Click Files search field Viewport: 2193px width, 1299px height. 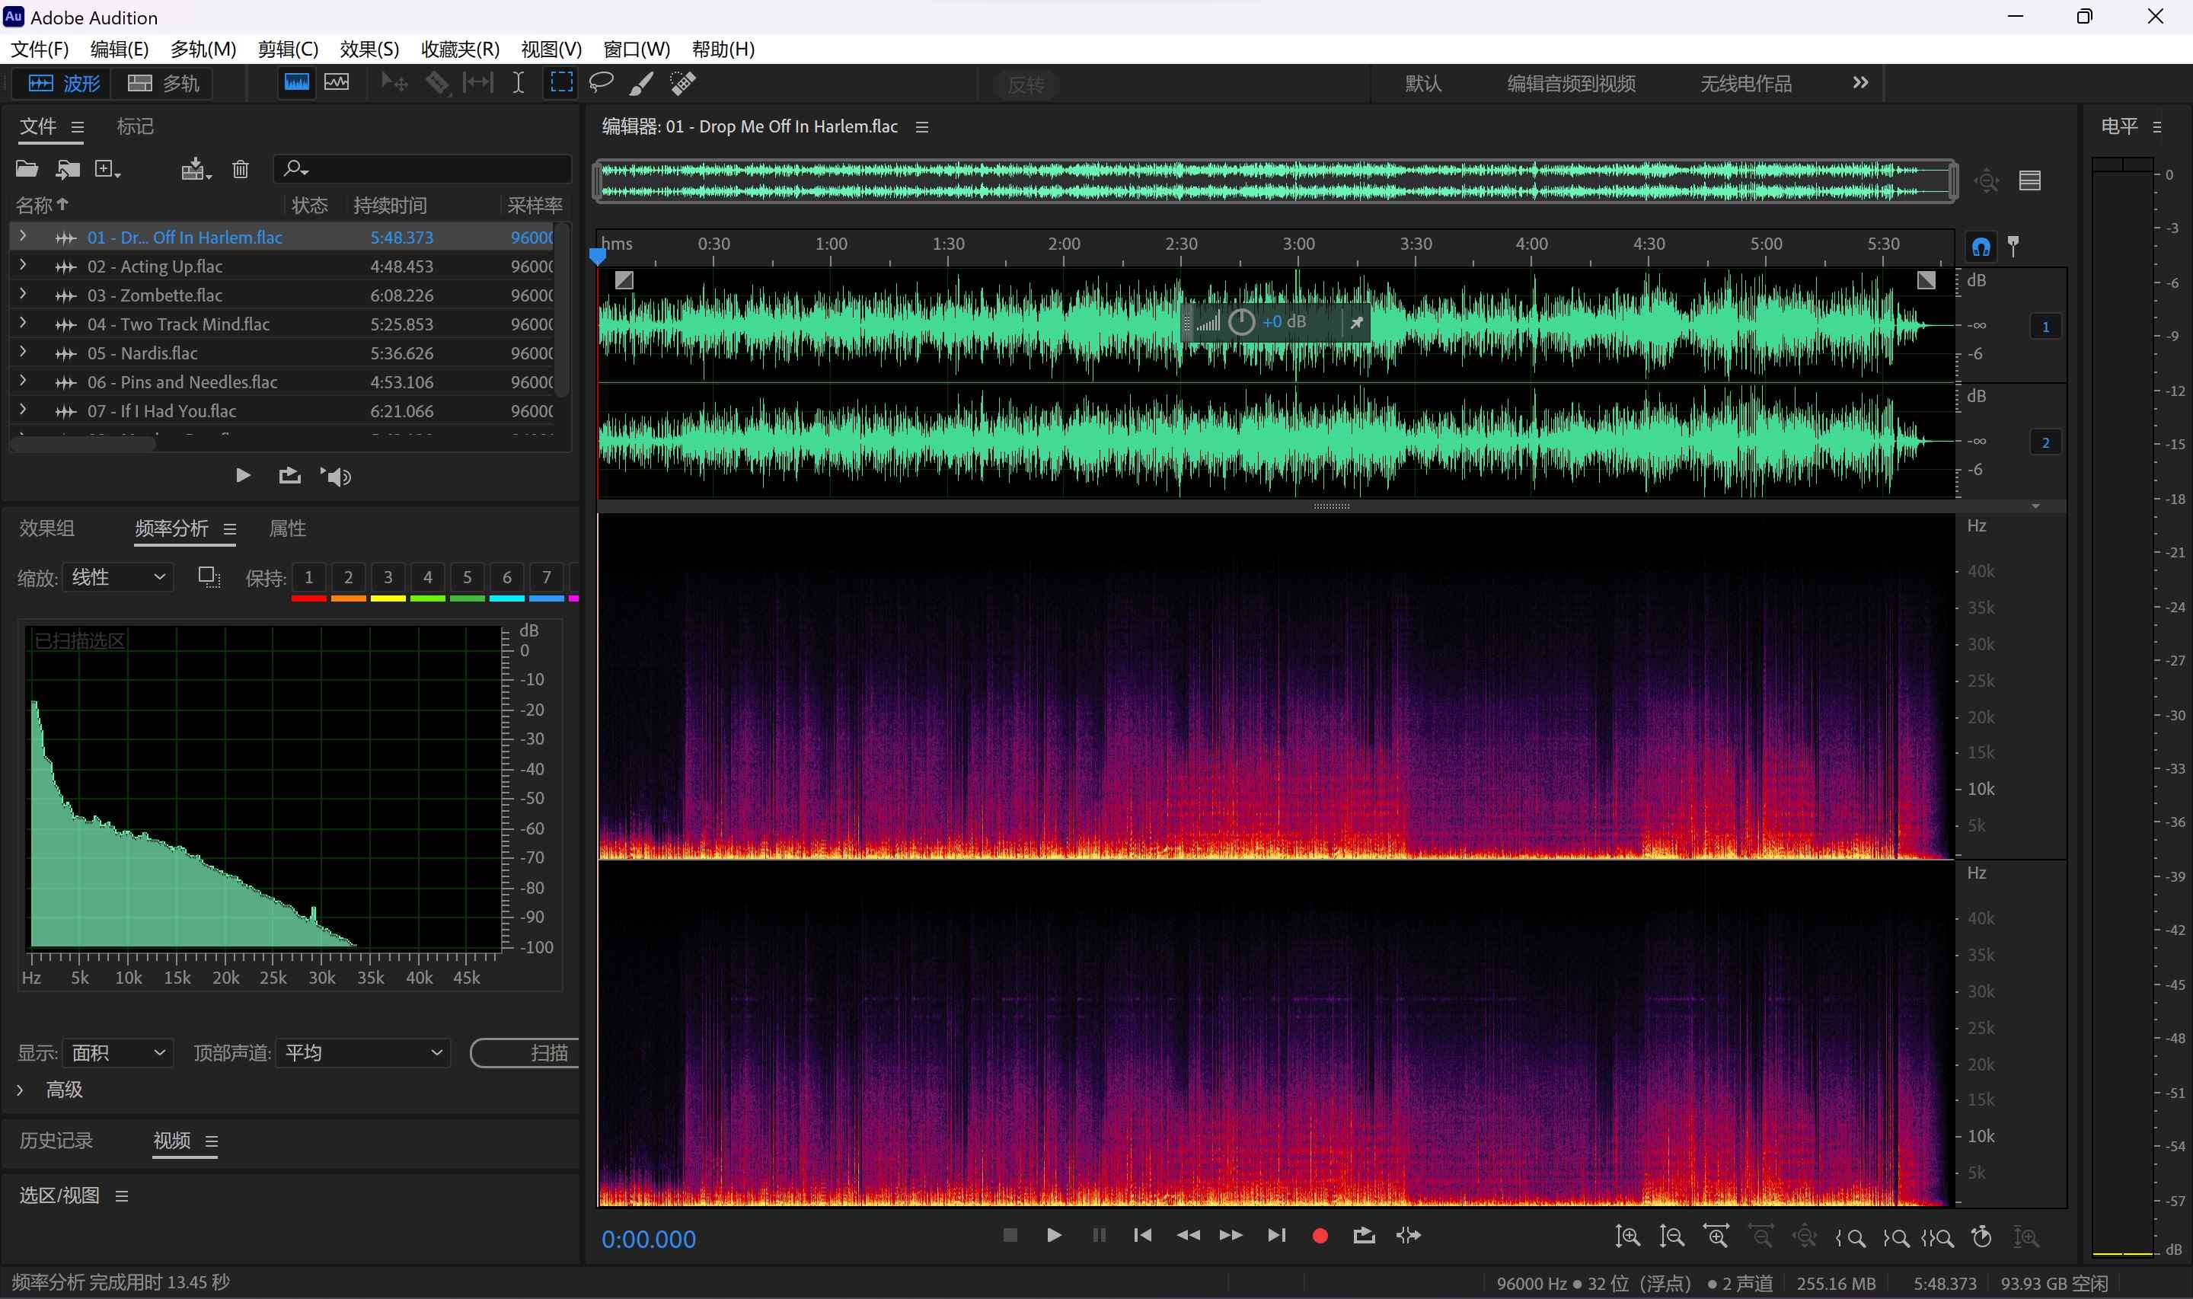[423, 168]
